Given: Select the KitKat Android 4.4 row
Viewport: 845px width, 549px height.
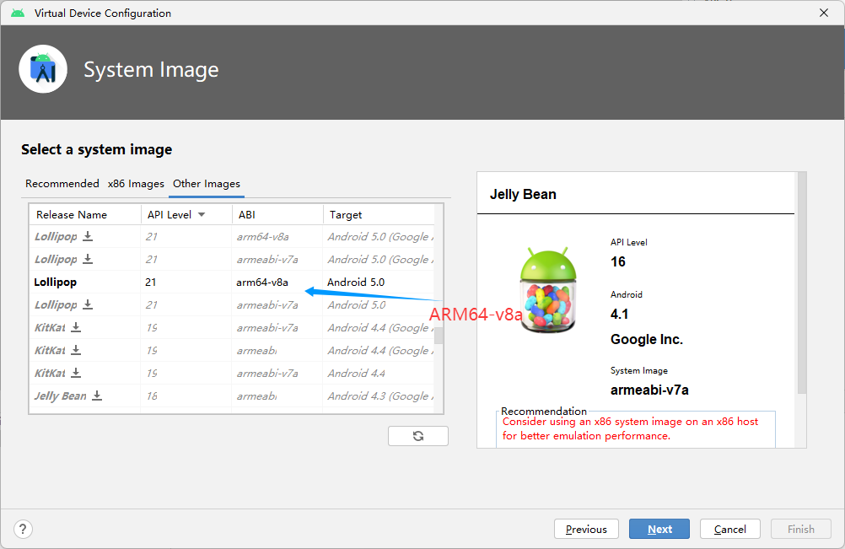Looking at the screenshot, I should click(x=211, y=372).
